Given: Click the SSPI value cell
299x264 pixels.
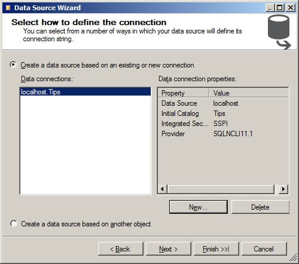Looking at the screenshot, I should (x=221, y=124).
